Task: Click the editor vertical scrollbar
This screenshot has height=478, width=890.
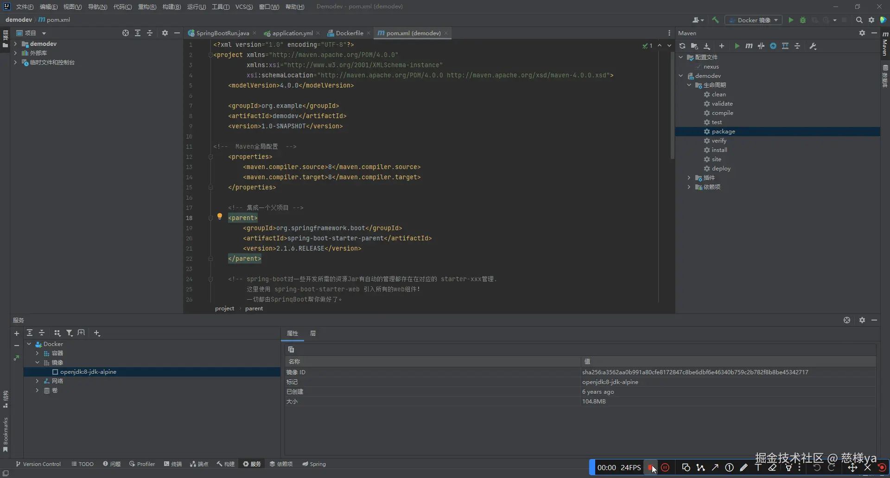Action: click(672, 106)
